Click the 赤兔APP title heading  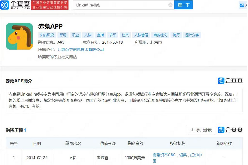(50, 27)
